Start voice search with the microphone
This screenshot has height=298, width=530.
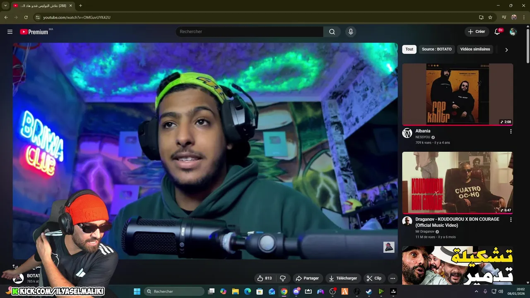point(351,32)
